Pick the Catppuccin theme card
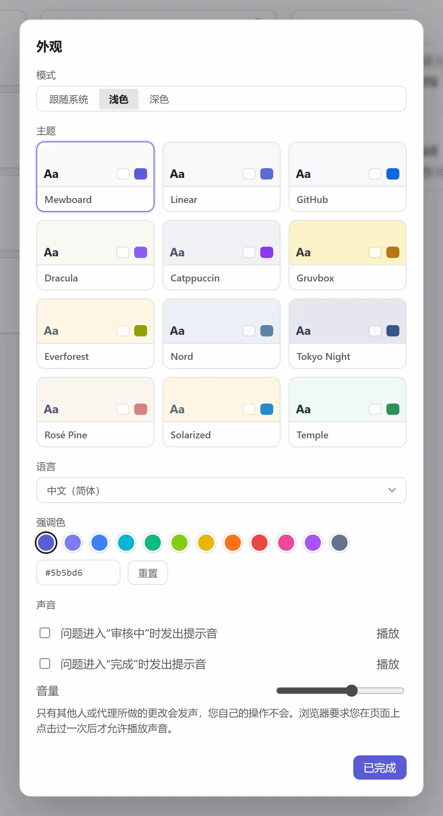The width and height of the screenshot is (443, 816). click(x=221, y=255)
